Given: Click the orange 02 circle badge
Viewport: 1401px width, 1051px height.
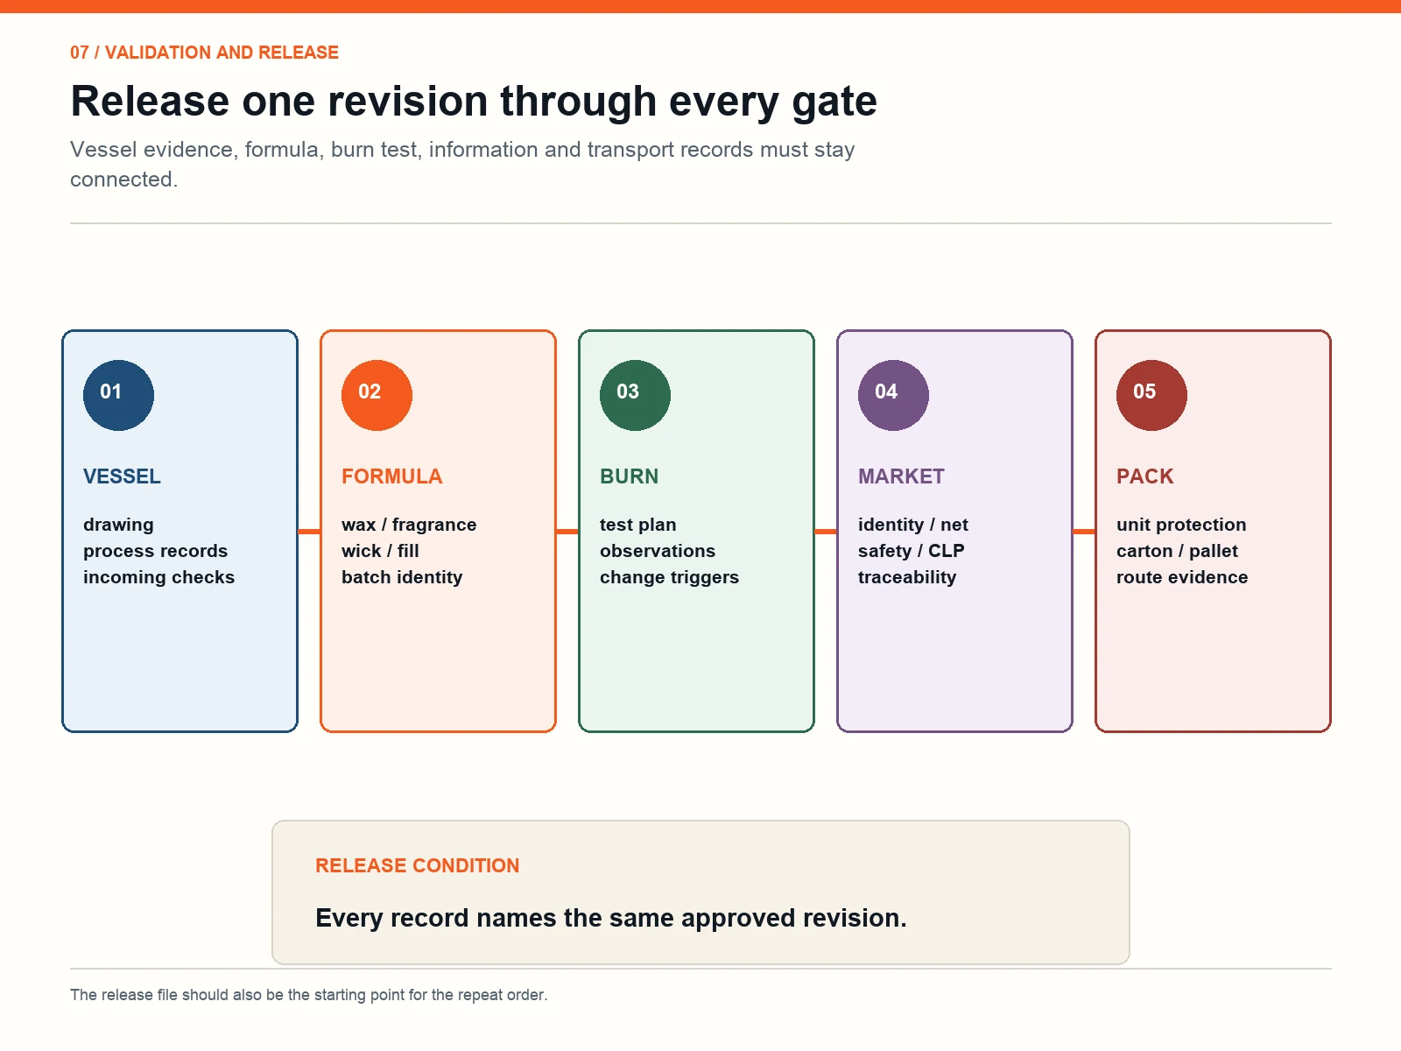Looking at the screenshot, I should (377, 395).
